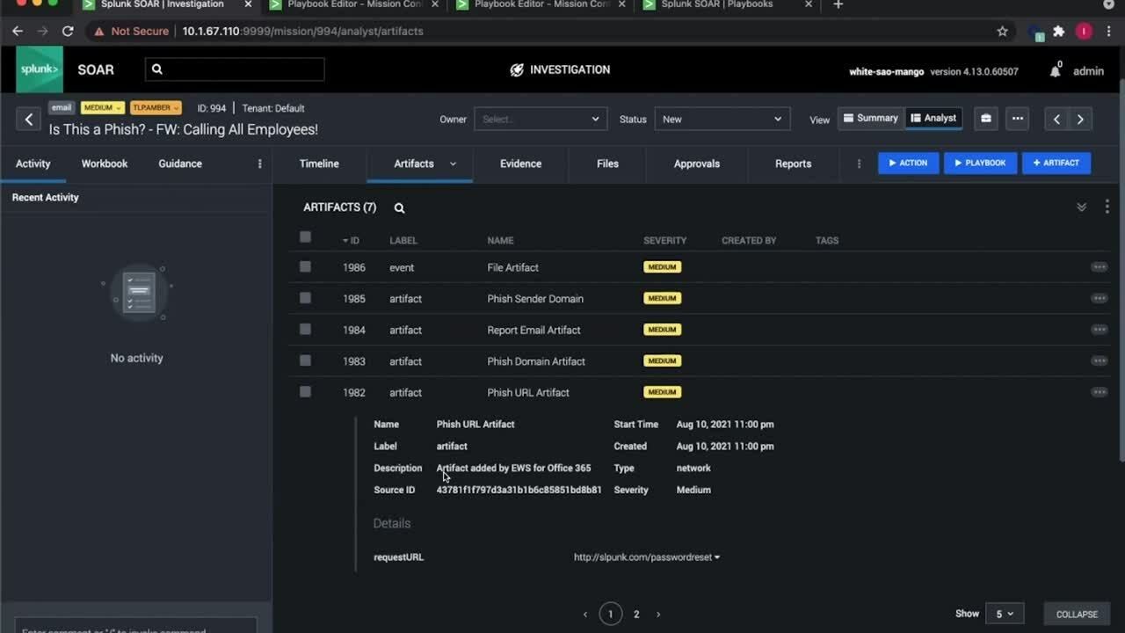Expand the Artifacts tab dropdown arrow
This screenshot has height=633, width=1125.
[454, 164]
